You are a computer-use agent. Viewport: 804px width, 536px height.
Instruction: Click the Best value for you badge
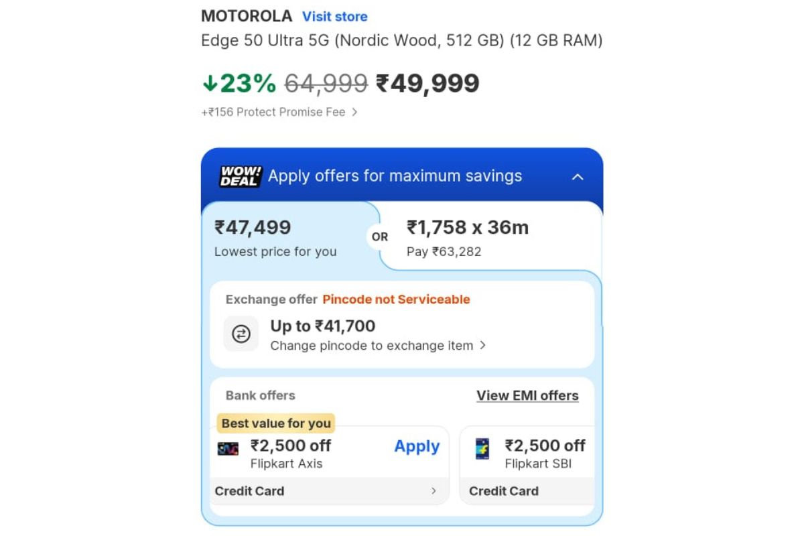pos(275,423)
